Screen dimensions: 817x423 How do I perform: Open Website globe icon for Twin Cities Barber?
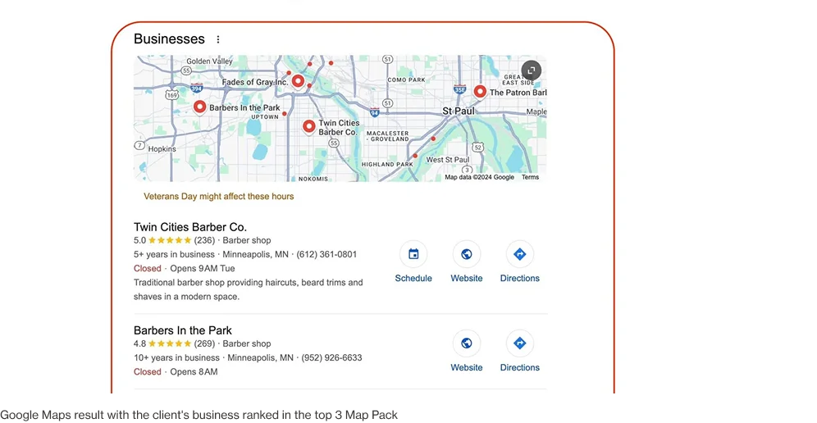[x=467, y=254]
